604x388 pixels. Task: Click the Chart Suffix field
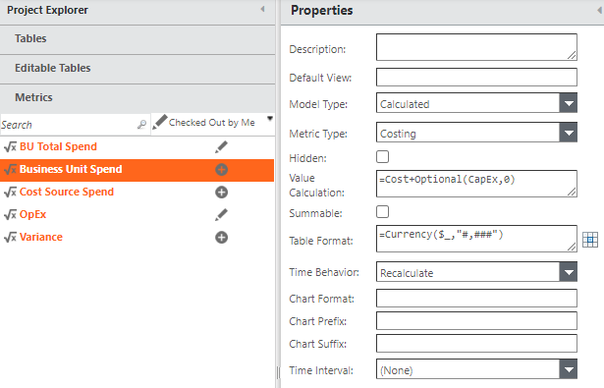(476, 343)
